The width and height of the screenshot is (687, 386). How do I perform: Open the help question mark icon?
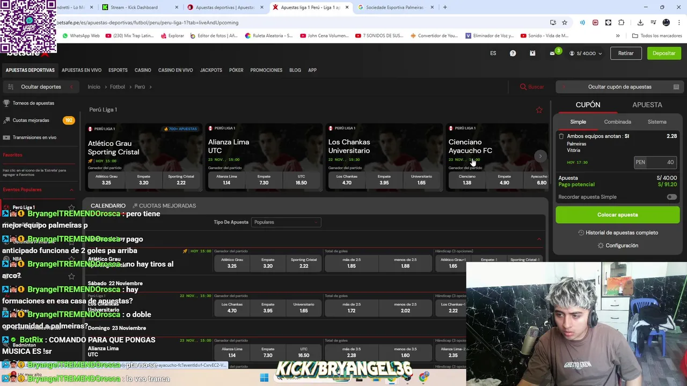(513, 53)
